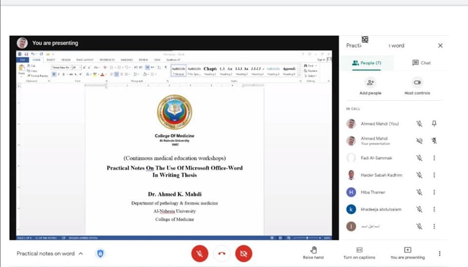Mute Fadi Al-Sammak's microphone icon
Screen dimensions: 468x267
pyautogui.click(x=419, y=158)
